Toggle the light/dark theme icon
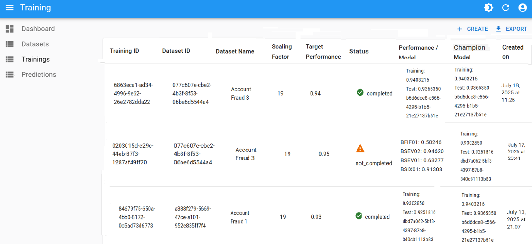 click(488, 8)
